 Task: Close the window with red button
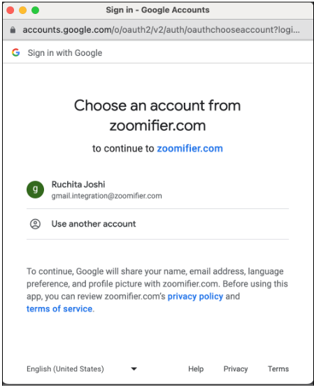[10, 10]
